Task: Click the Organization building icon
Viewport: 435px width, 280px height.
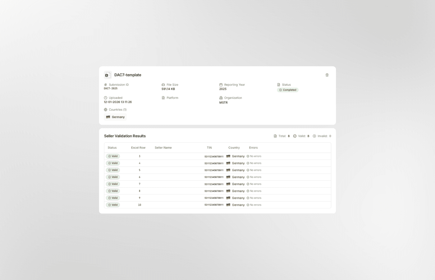Action: pyautogui.click(x=221, y=98)
